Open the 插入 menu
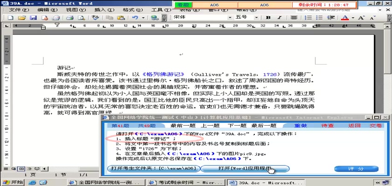 point(104,10)
